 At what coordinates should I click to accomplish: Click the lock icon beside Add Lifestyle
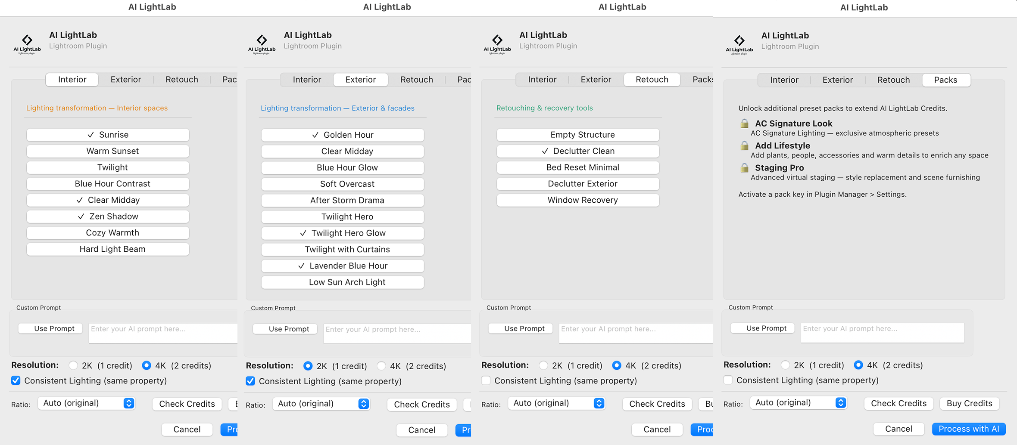tap(744, 146)
